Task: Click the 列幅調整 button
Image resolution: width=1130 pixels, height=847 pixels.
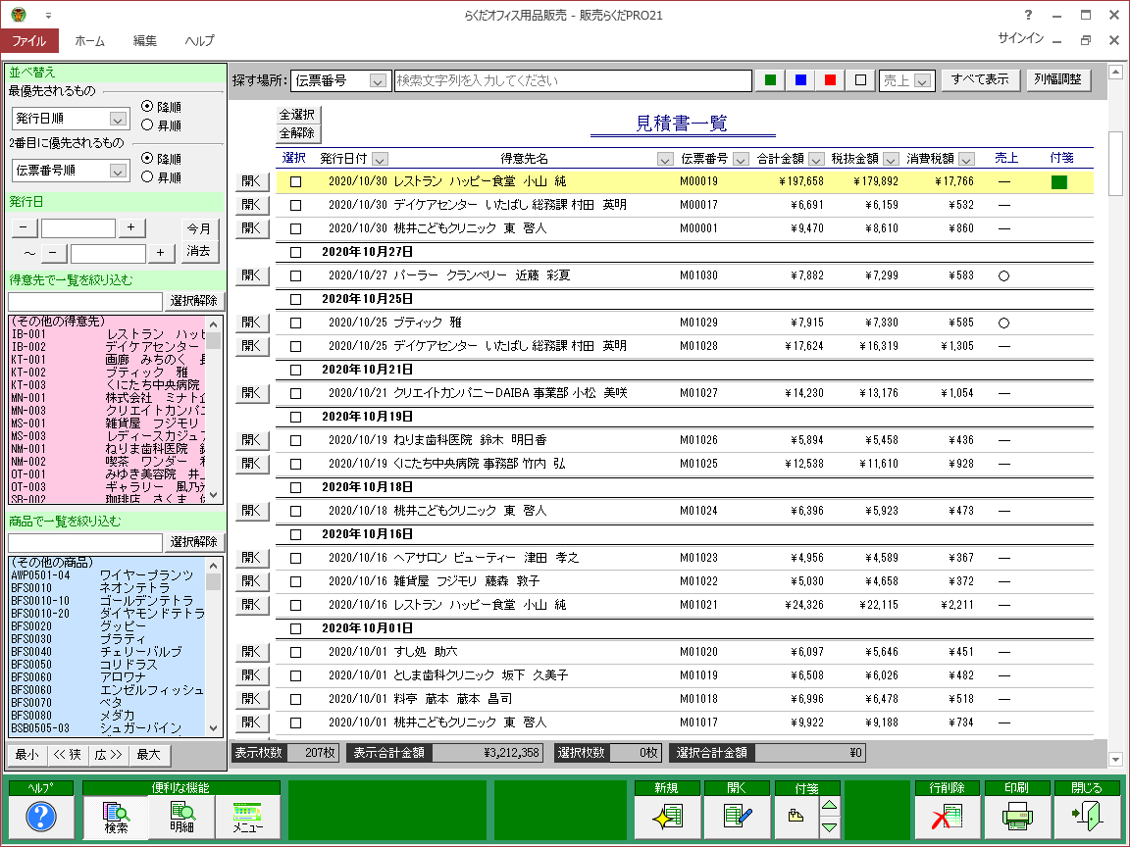Action: [x=1058, y=79]
